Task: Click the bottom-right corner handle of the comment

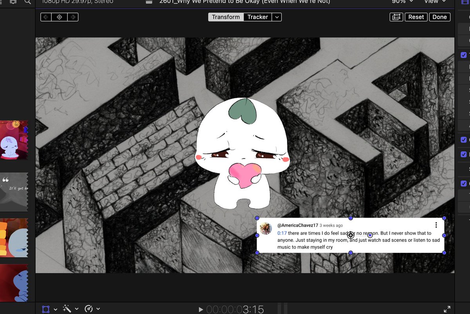Action: tap(445, 253)
